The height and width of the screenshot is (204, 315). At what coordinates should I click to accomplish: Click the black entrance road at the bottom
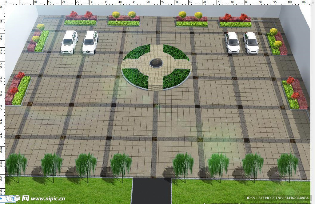pos(152,191)
